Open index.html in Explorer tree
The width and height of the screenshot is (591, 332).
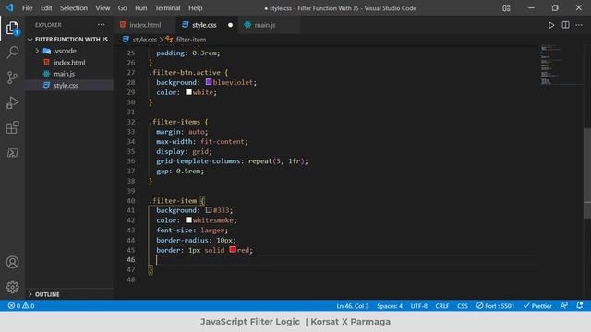point(69,63)
